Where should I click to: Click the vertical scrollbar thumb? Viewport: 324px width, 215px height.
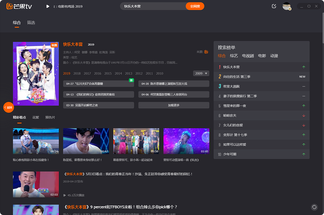pos(323,28)
